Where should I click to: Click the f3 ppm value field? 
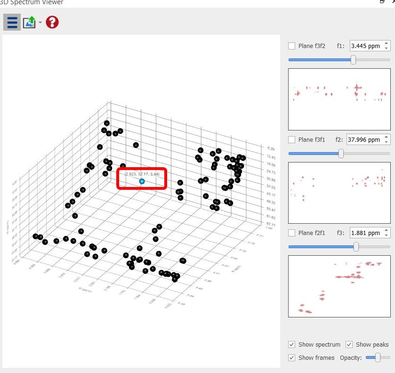point(365,233)
